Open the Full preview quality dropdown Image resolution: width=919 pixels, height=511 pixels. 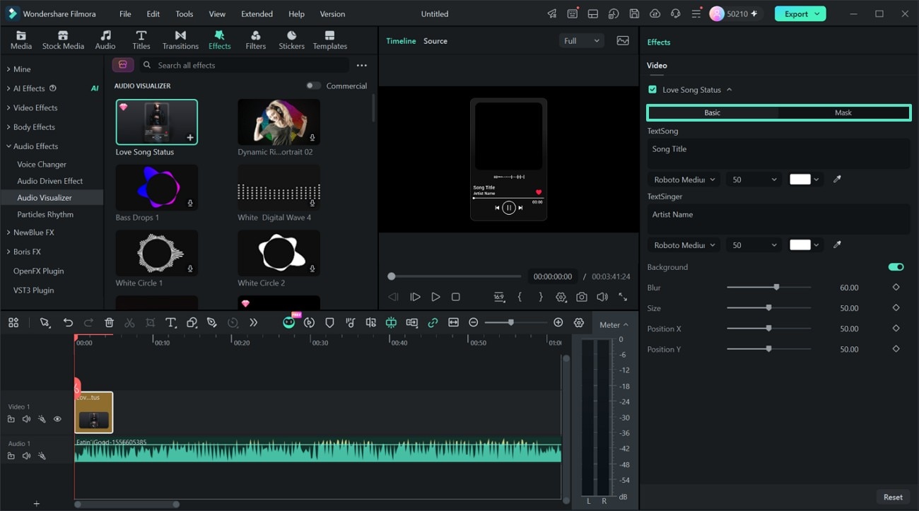(581, 41)
